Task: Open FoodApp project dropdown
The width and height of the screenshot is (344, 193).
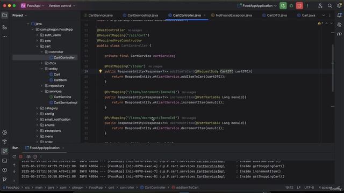Action: (x=32, y=6)
